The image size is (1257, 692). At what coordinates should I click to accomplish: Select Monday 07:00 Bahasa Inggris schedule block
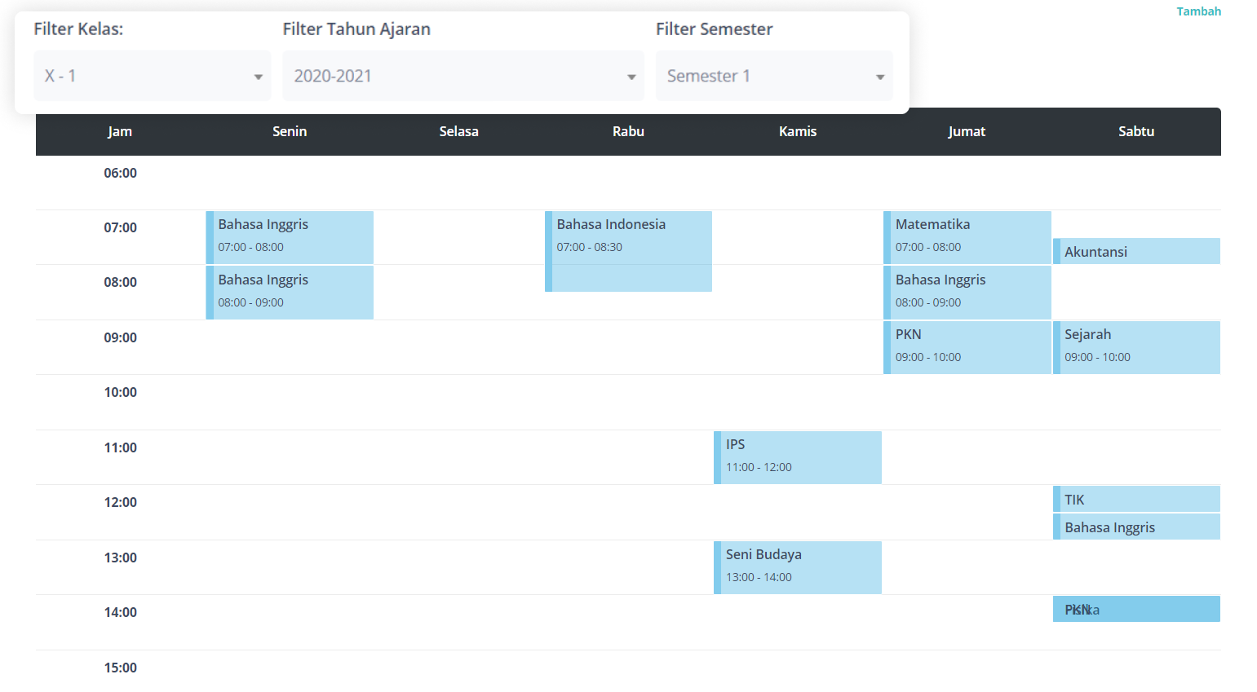pos(290,236)
